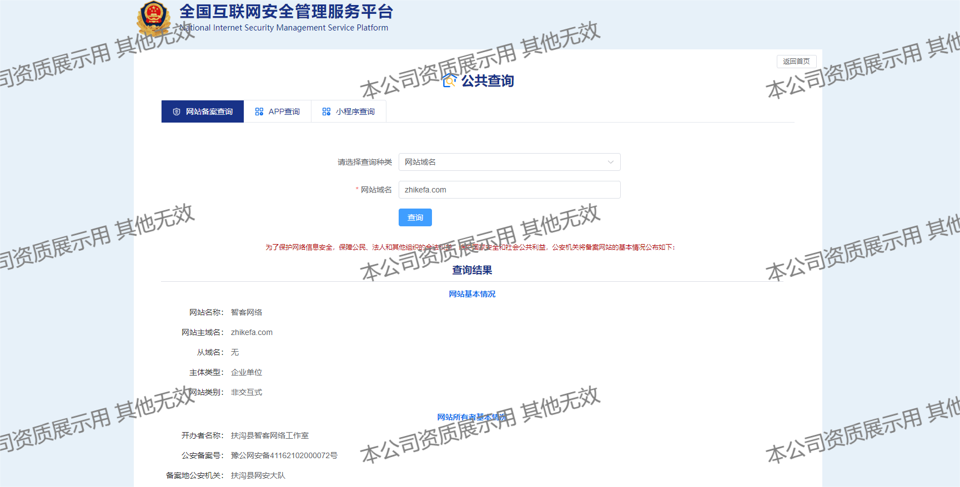Click the 网站所有者基本情况 section title

(x=472, y=417)
